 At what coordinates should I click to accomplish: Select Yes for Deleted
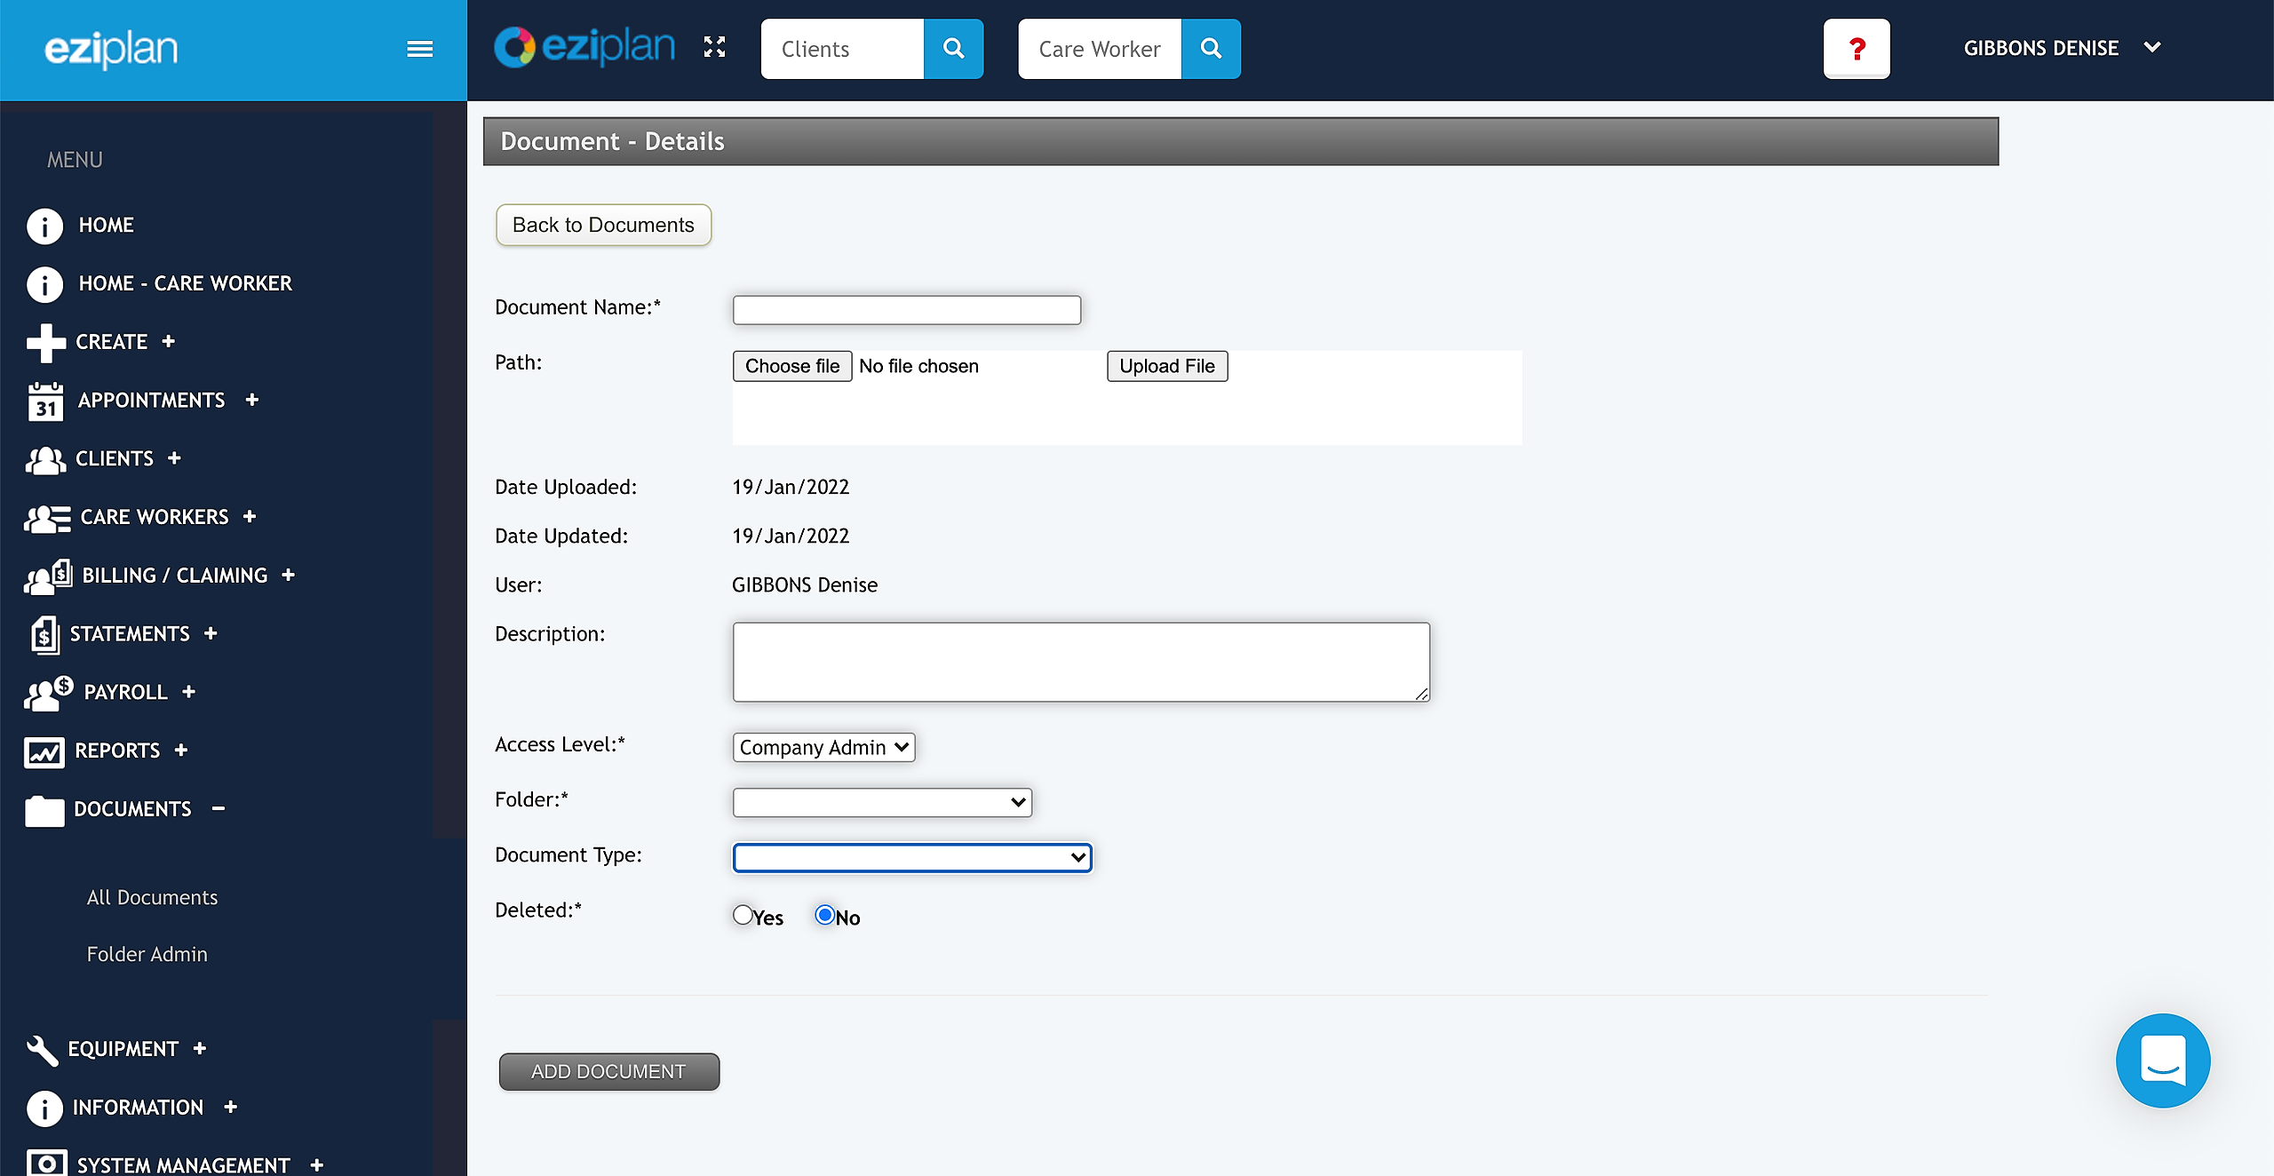(743, 915)
